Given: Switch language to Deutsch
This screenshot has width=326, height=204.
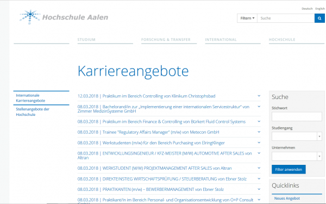Looking at the screenshot, I should [x=307, y=9].
